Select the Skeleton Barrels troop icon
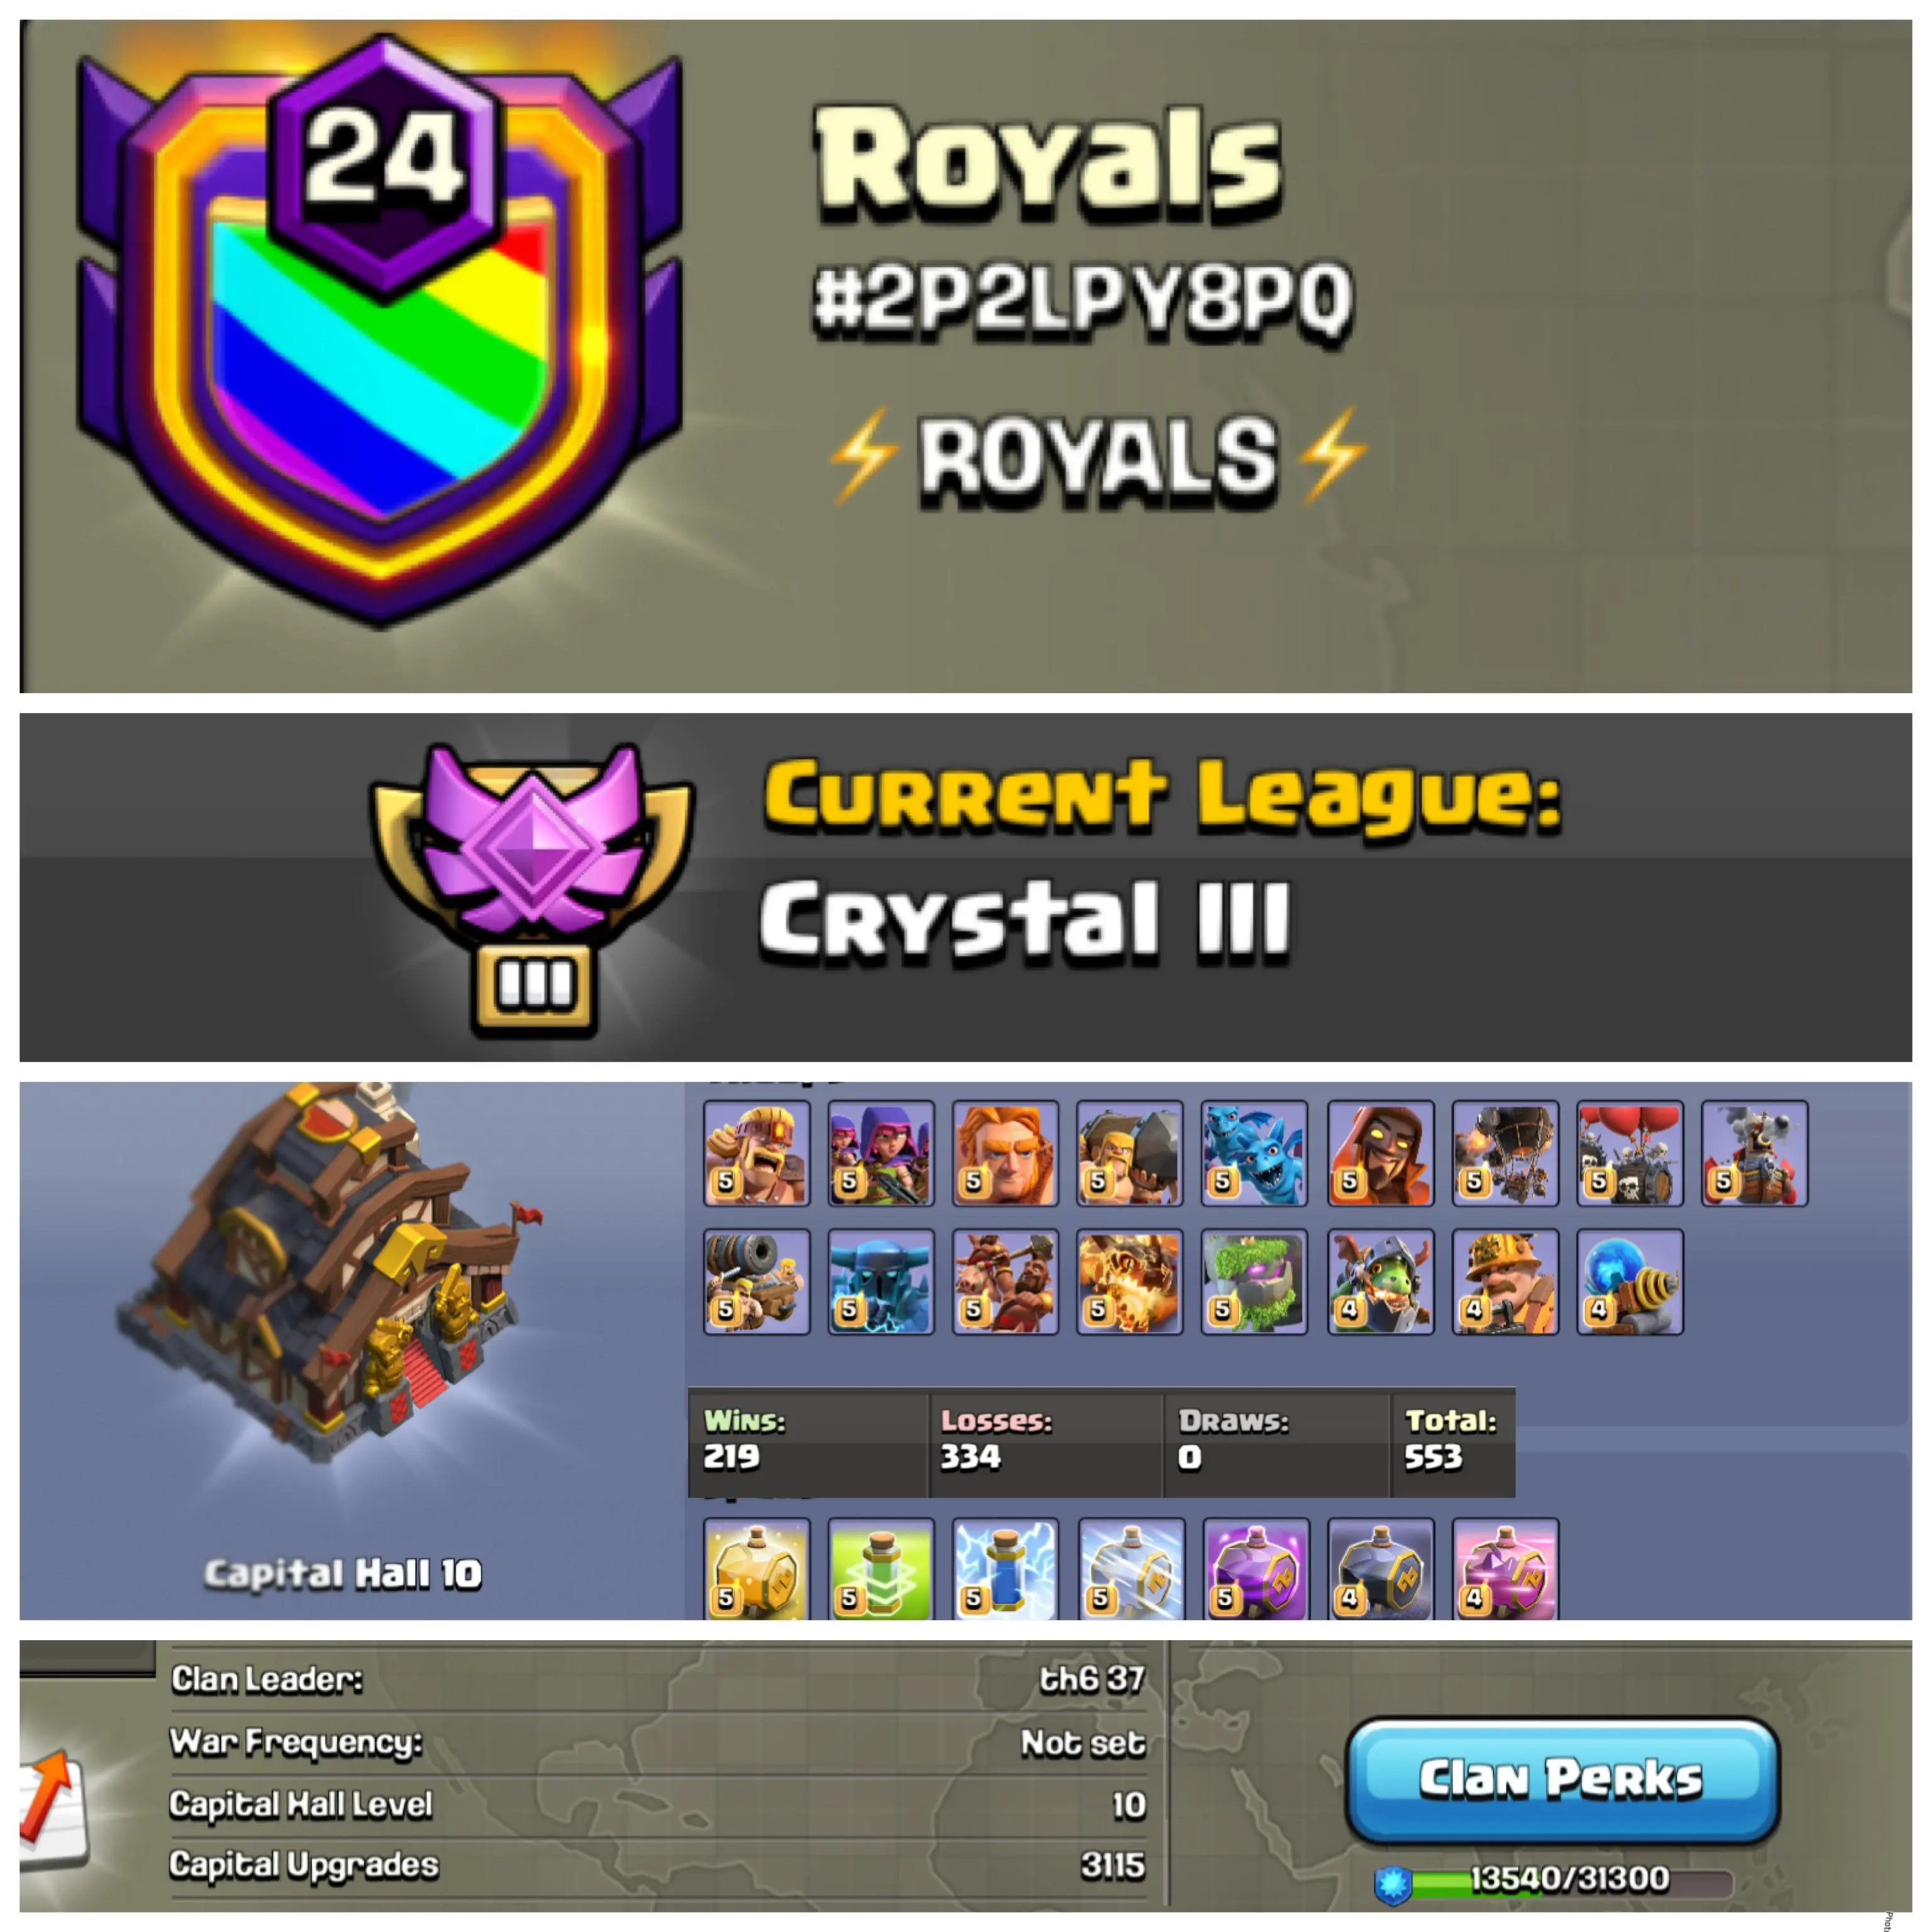Screen dimensions: 1932x1932 click(x=1630, y=1153)
